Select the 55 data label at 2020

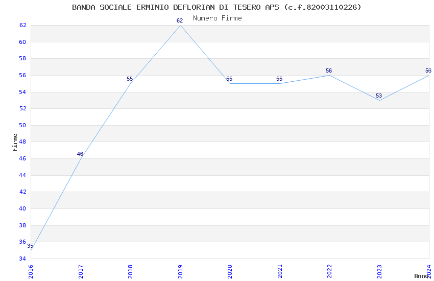coord(229,79)
